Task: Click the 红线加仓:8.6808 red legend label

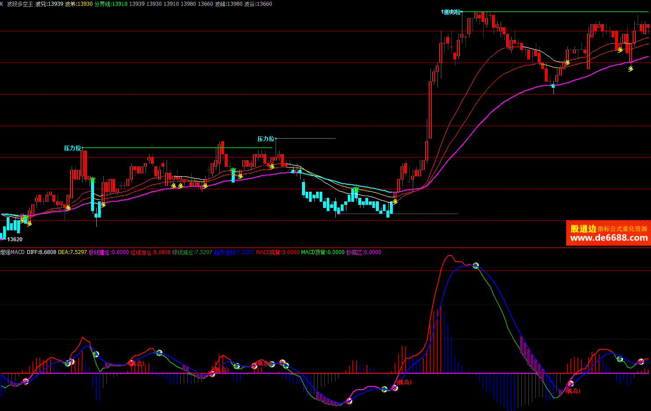Action: pos(150,252)
